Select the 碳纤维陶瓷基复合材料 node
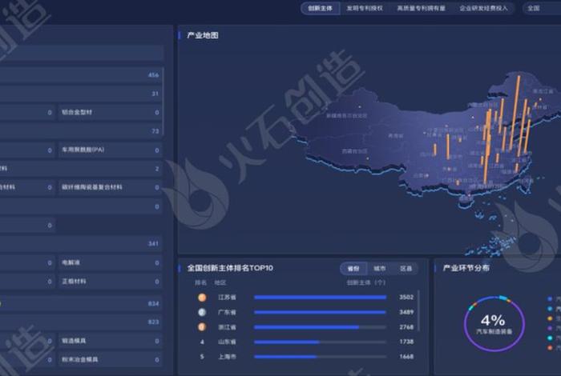 pos(111,187)
